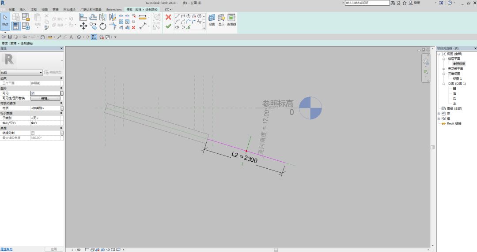Click the canvas horizontal scrollbar thumb
The height and width of the screenshot is (252, 477).
point(276,249)
